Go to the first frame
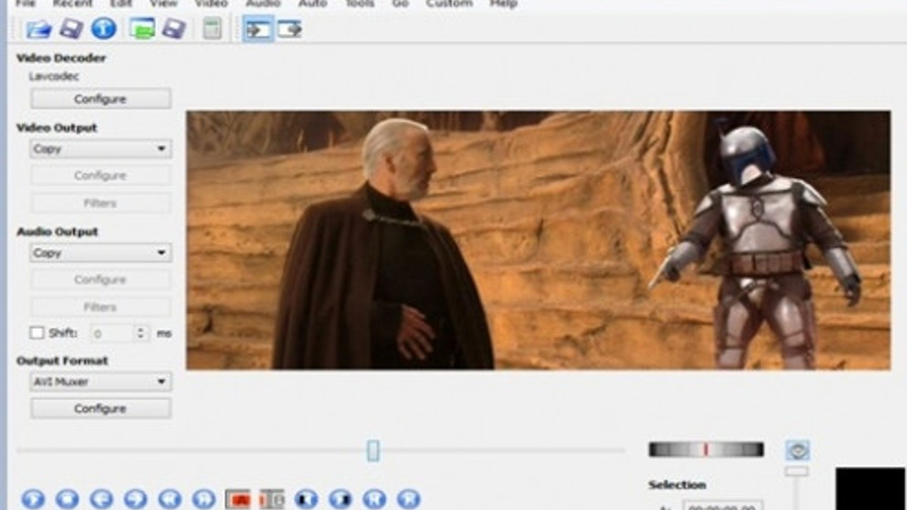The height and width of the screenshot is (510, 907). pos(374,499)
